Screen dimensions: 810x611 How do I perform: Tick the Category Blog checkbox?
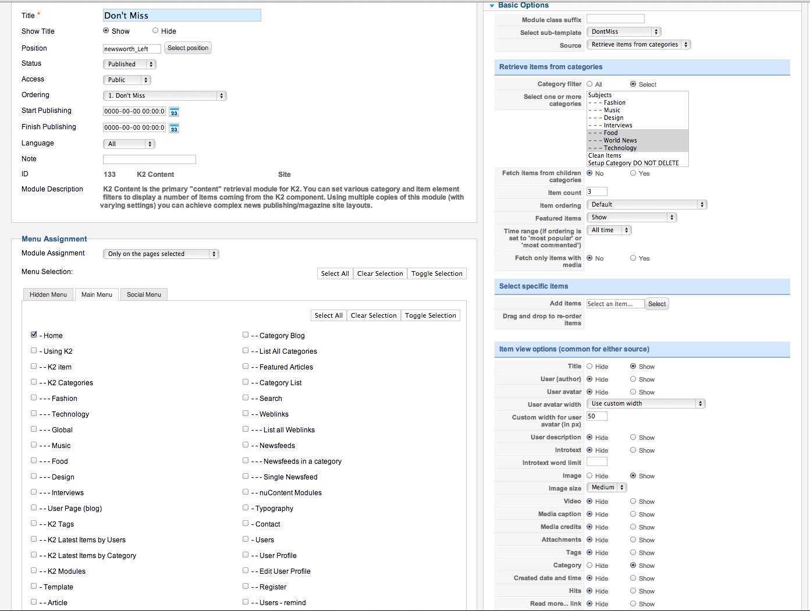click(246, 335)
